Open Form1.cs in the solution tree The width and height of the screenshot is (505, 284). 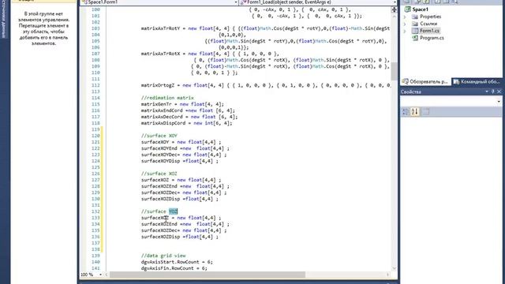pyautogui.click(x=429, y=31)
